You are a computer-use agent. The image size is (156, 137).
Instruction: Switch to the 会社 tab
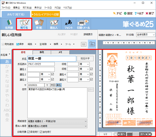(42, 52)
